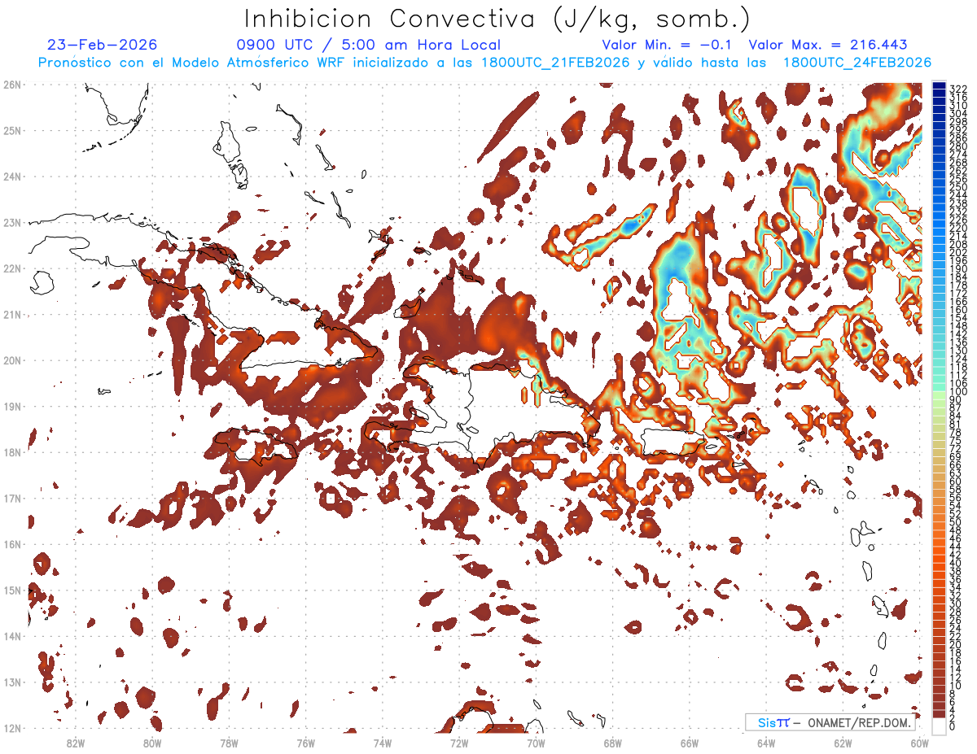Image resolution: width=977 pixels, height=754 pixels.
Task: Click the 22N latitude label
Action: coord(11,268)
